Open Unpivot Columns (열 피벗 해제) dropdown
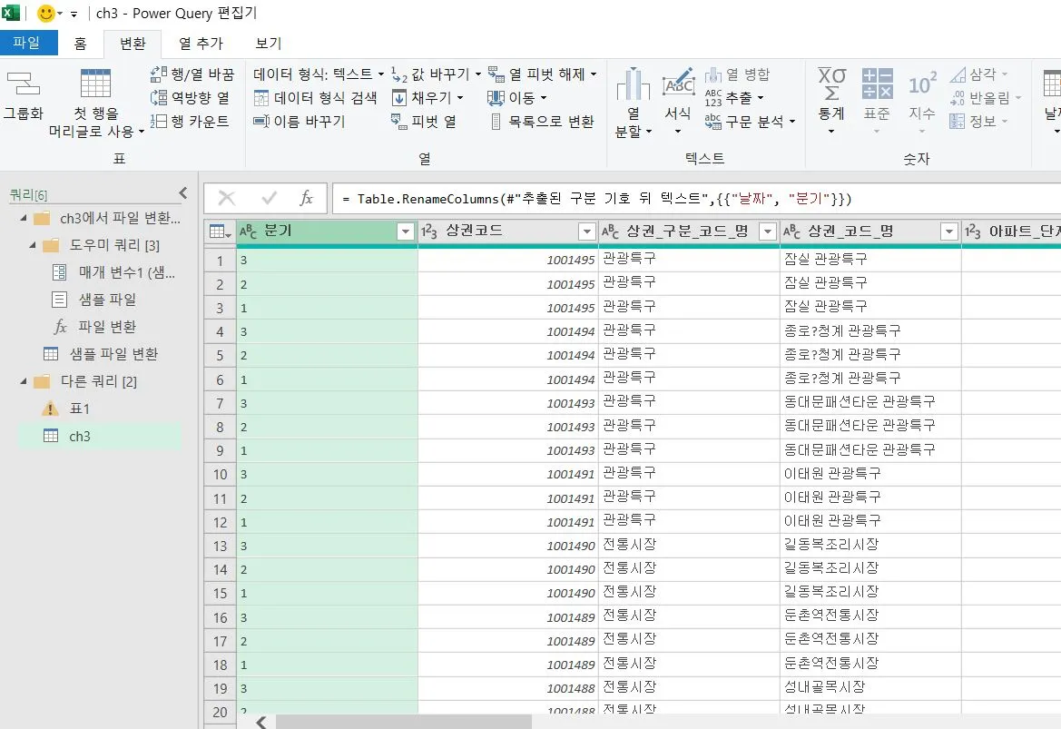Viewport: 1061px width, 729px height. (x=594, y=74)
